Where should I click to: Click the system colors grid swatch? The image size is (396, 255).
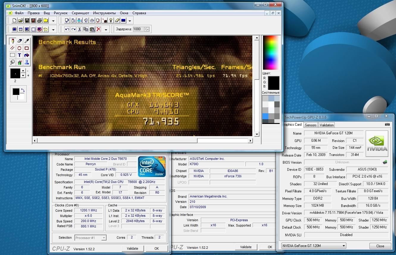(271, 109)
